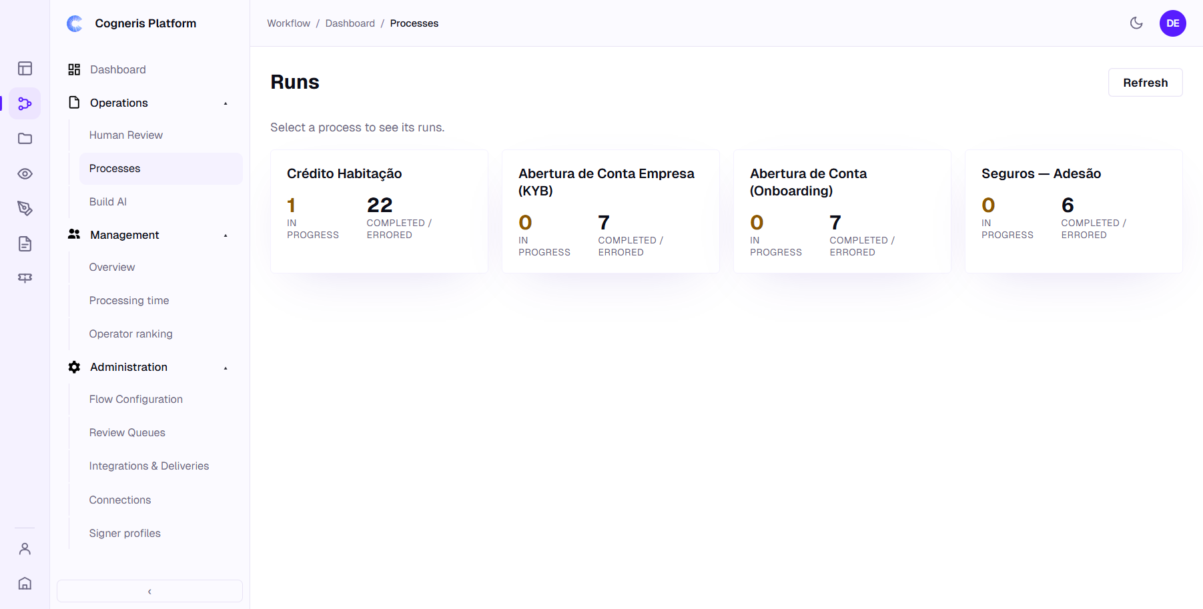Click the signpost icon in left rail

[x=25, y=278]
